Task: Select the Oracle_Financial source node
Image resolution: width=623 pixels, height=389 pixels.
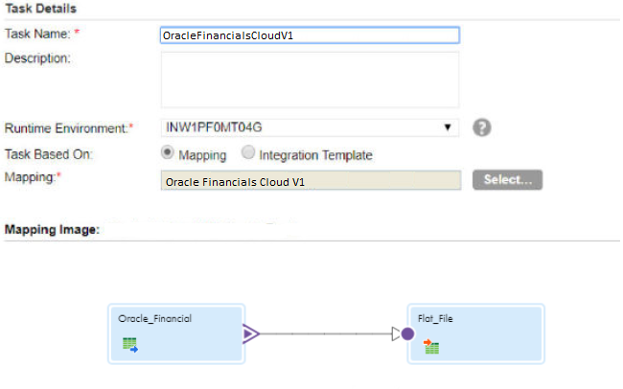Action: (176, 333)
